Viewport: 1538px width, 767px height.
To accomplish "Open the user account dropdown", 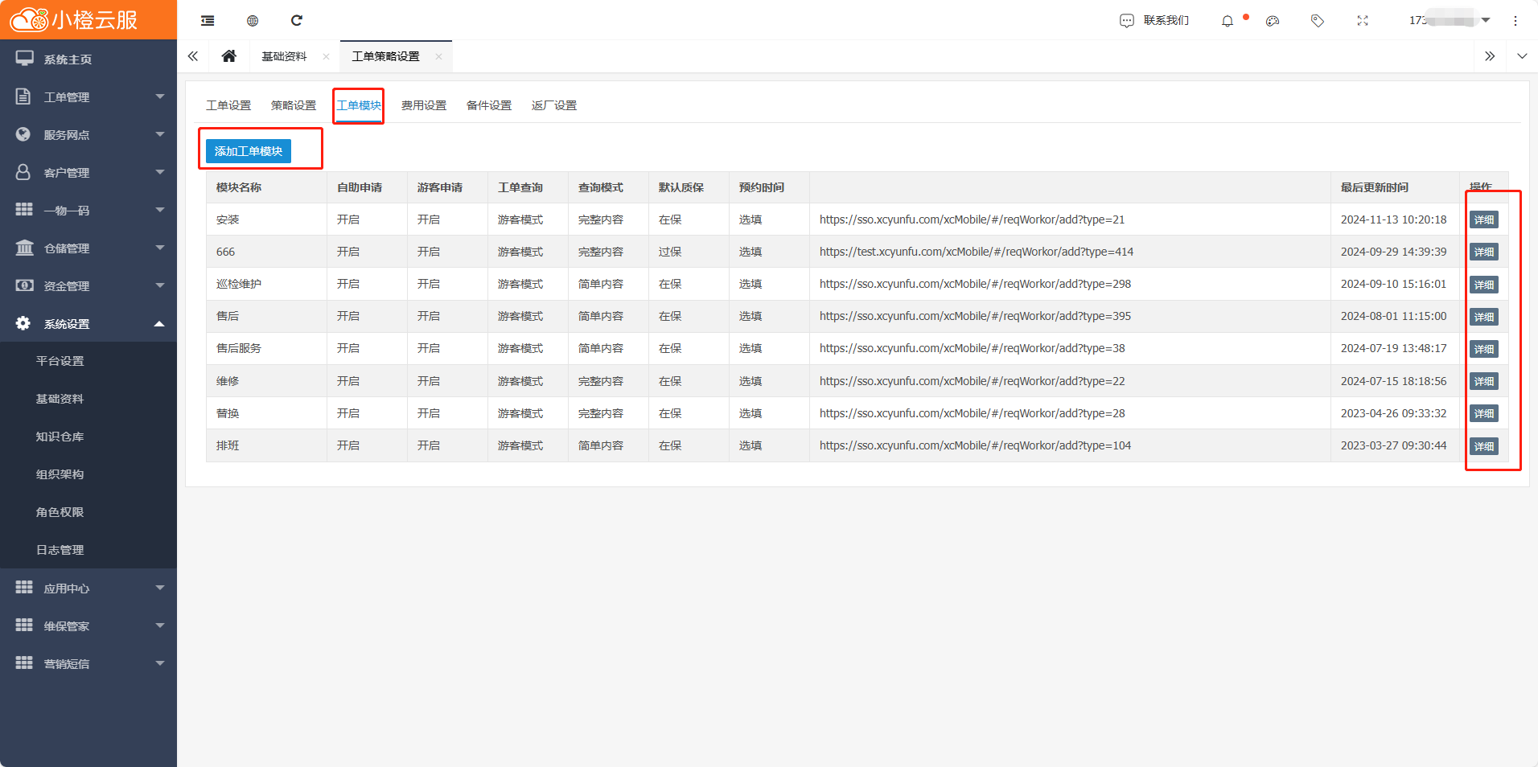I will click(x=1450, y=20).
